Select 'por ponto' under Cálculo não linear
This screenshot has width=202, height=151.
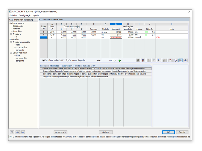(20, 61)
